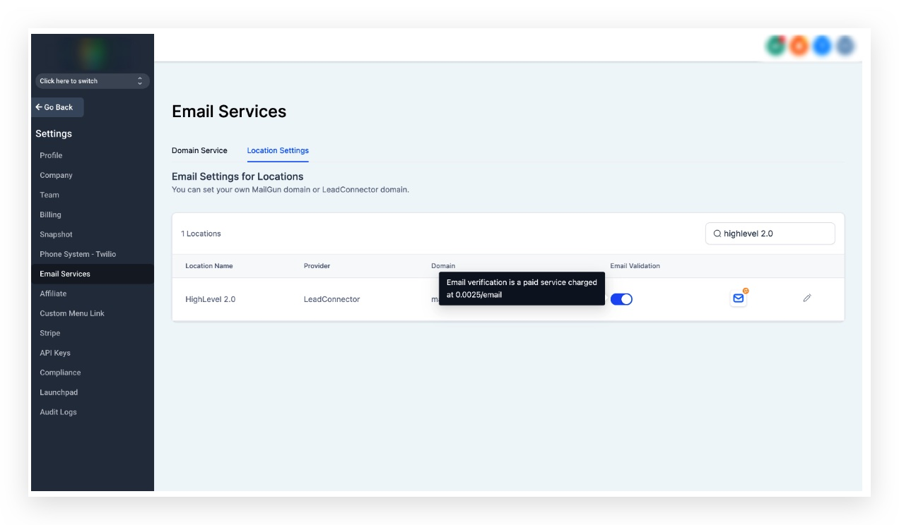Click the 'Email Settings for Locations' subheading
Screen dimensions: 899x525
pyautogui.click(x=237, y=176)
